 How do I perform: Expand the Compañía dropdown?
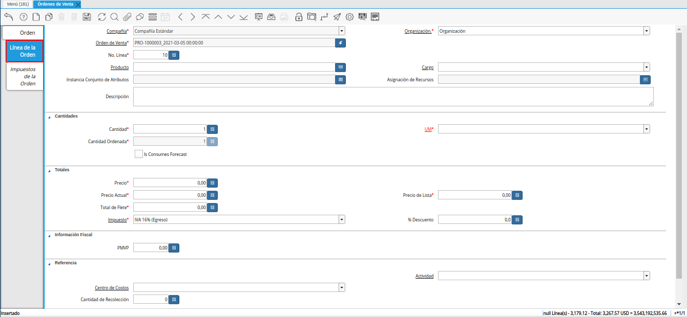click(342, 31)
